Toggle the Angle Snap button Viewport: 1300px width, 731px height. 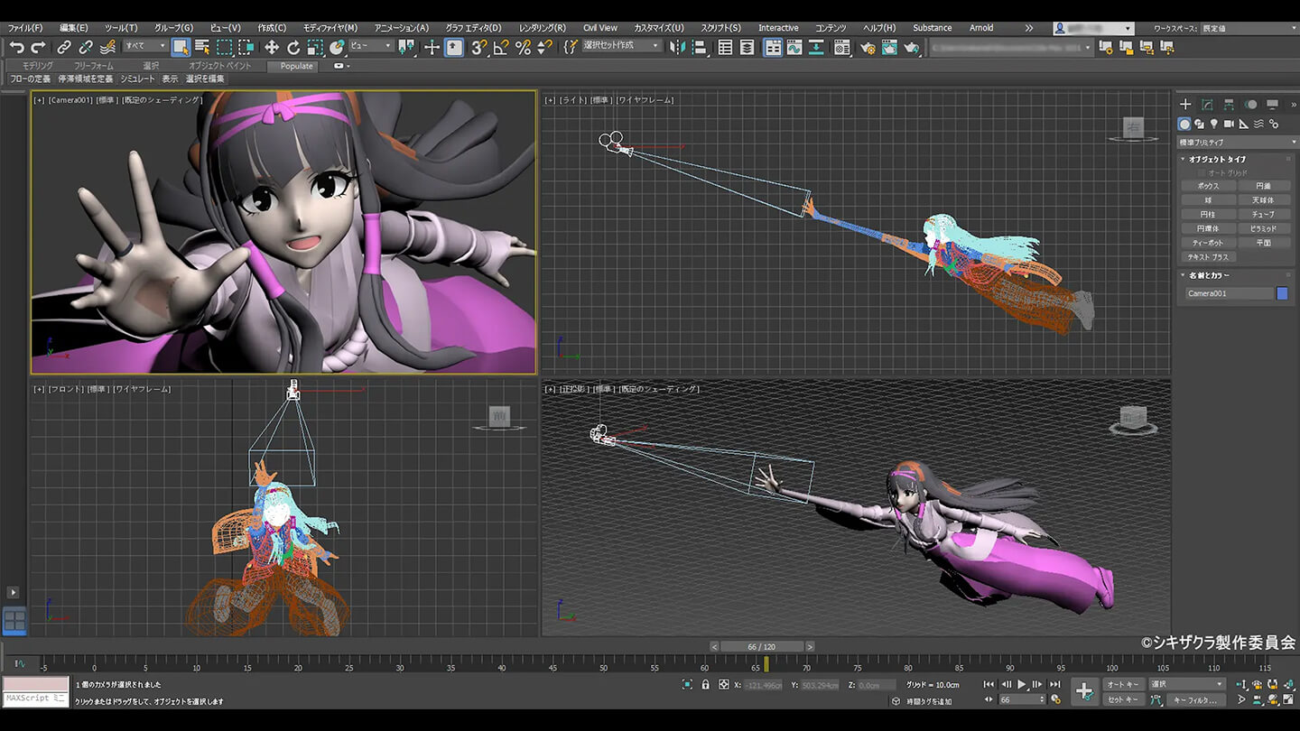coord(501,47)
